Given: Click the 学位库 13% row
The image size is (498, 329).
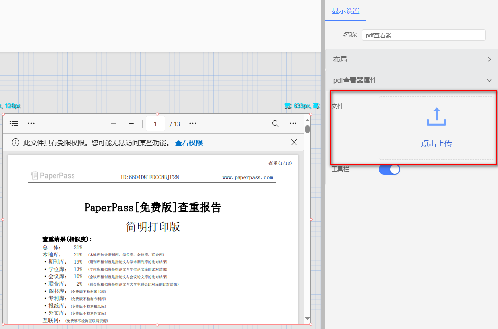Looking at the screenshot, I should 106,269.
